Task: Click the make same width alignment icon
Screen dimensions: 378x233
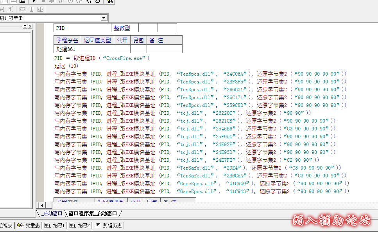Action: tap(22, 9)
